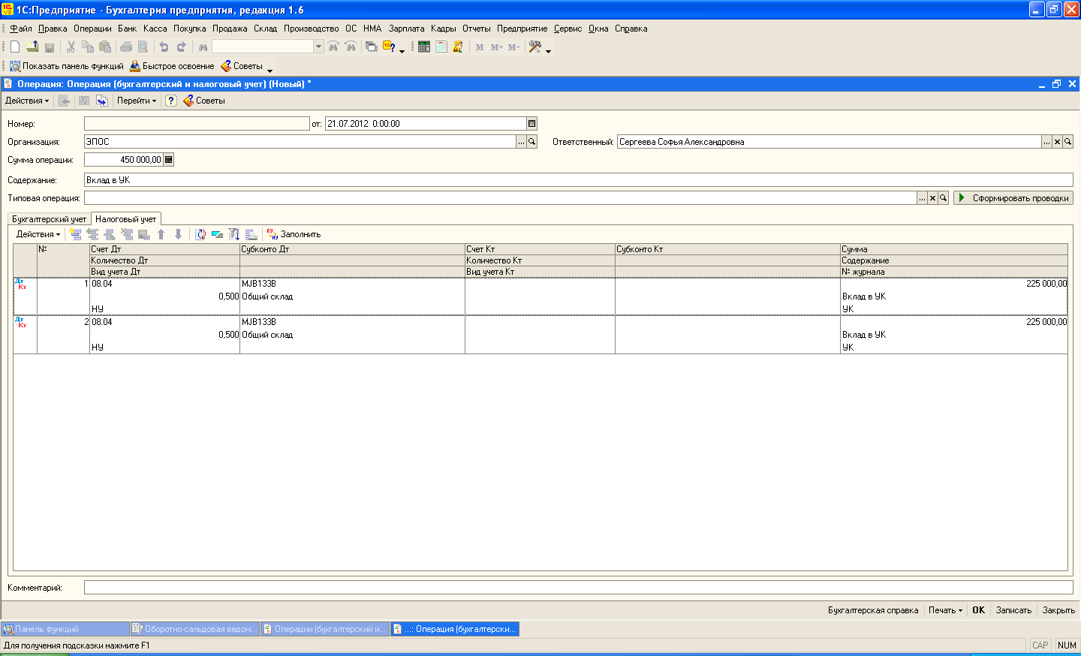Click the question mark help icon in document toolbar
This screenshot has width=1081, height=656.
coord(171,101)
